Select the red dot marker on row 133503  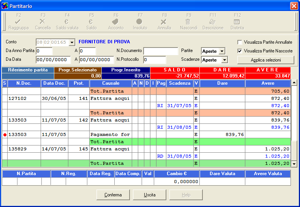click(x=5, y=135)
